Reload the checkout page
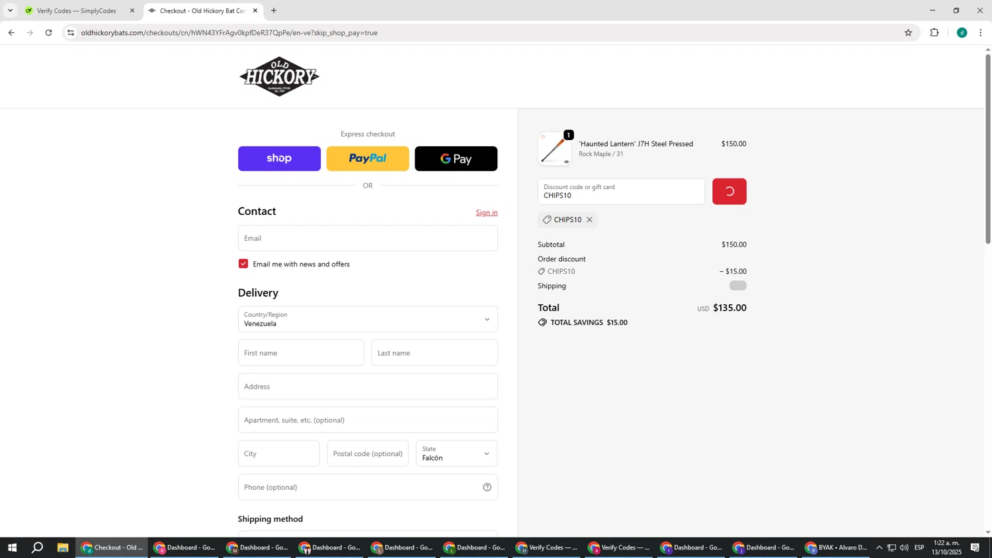The image size is (992, 558). point(48,32)
